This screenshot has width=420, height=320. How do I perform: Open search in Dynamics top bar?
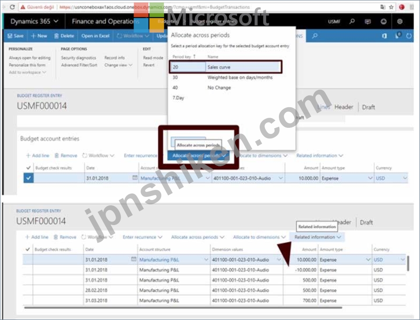coord(352,21)
